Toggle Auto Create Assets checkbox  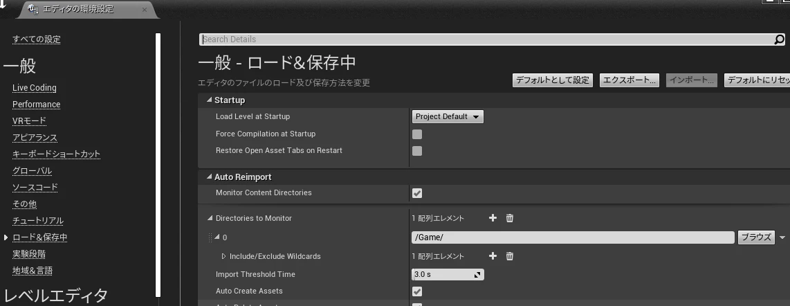(x=417, y=291)
